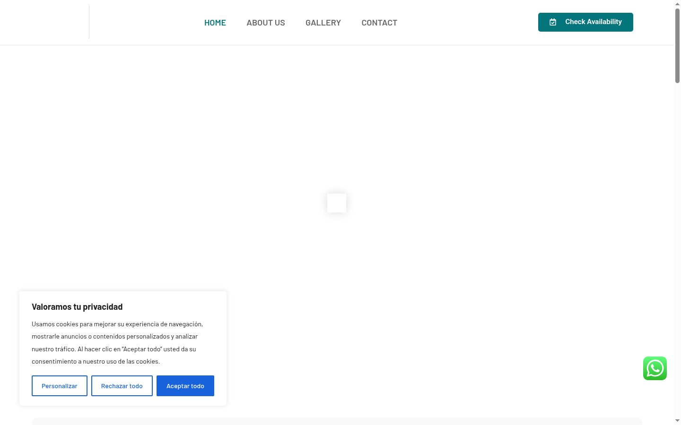The height and width of the screenshot is (425, 681).
Task: Reject cookies with Rechazar todo
Action: [122, 386]
